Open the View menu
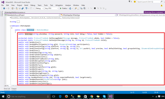The width and height of the screenshot is (165, 99). pos(13,5)
